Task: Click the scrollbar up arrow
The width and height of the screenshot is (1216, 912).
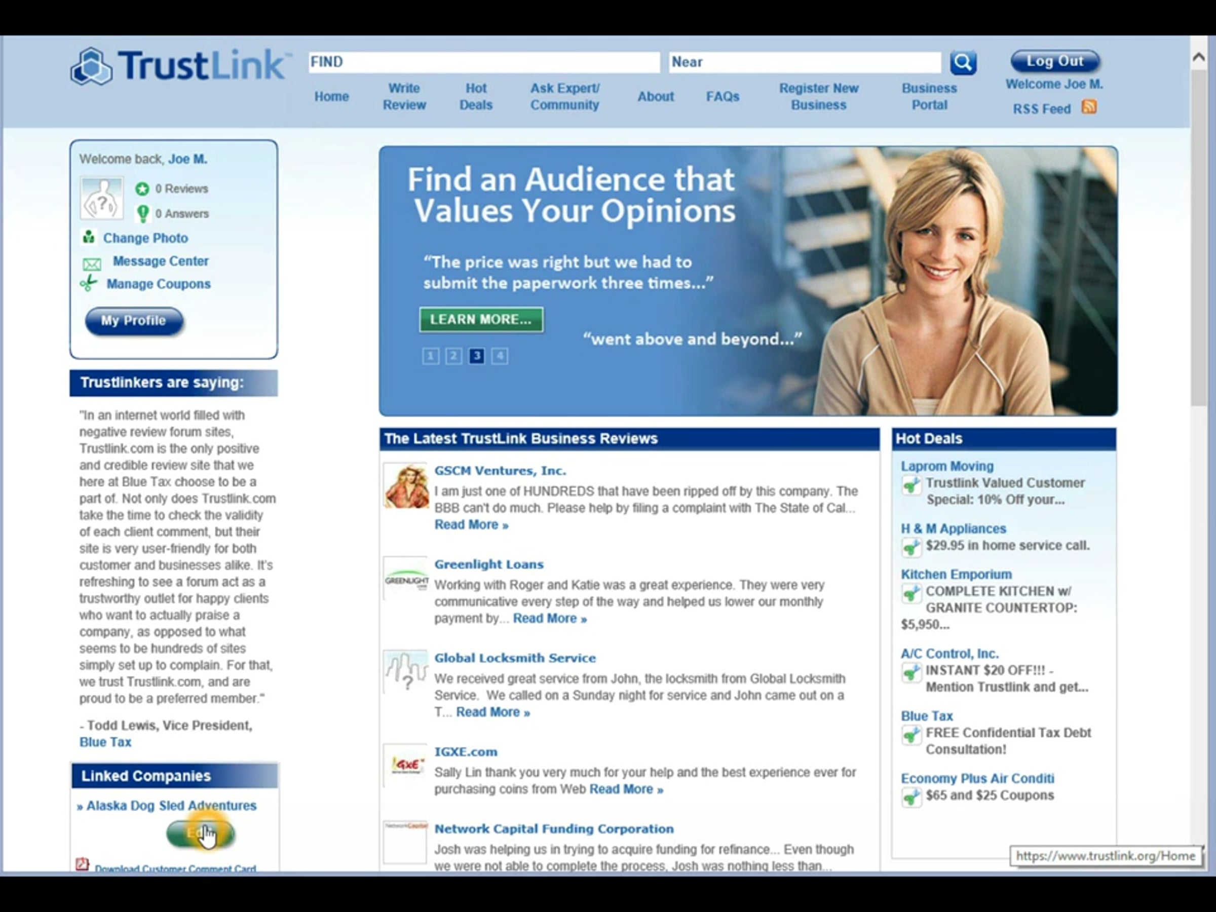Action: [x=1199, y=57]
